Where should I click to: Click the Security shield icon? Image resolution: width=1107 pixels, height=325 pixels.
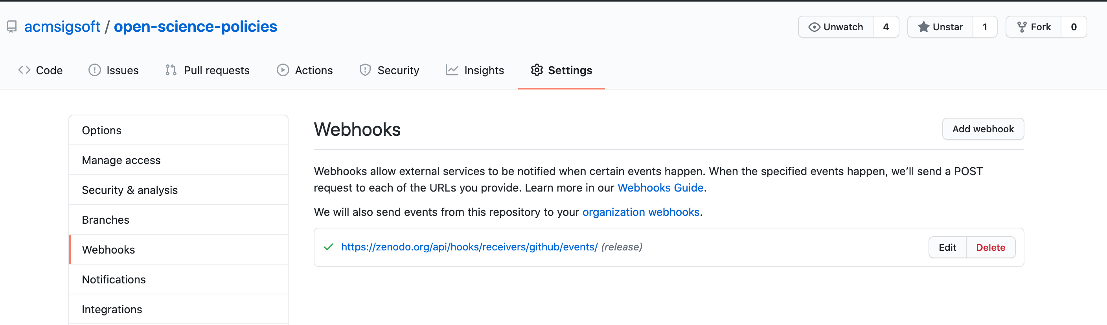[365, 70]
